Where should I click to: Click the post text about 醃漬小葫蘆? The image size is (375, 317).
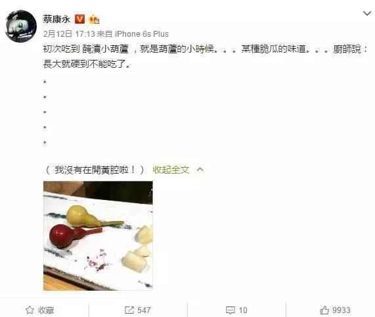click(x=205, y=57)
